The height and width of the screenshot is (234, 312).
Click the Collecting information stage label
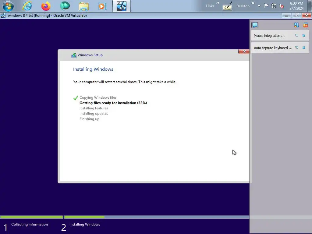click(x=30, y=225)
